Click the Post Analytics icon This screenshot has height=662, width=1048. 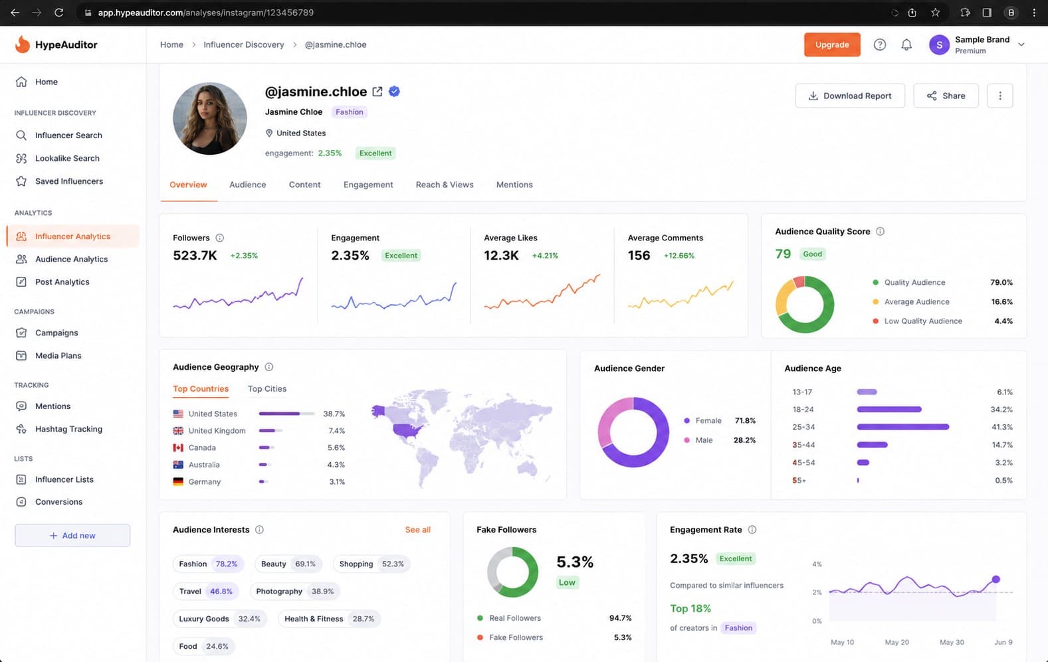(21, 282)
